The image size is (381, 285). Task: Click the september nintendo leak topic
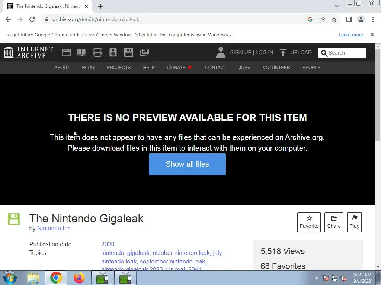point(173,262)
